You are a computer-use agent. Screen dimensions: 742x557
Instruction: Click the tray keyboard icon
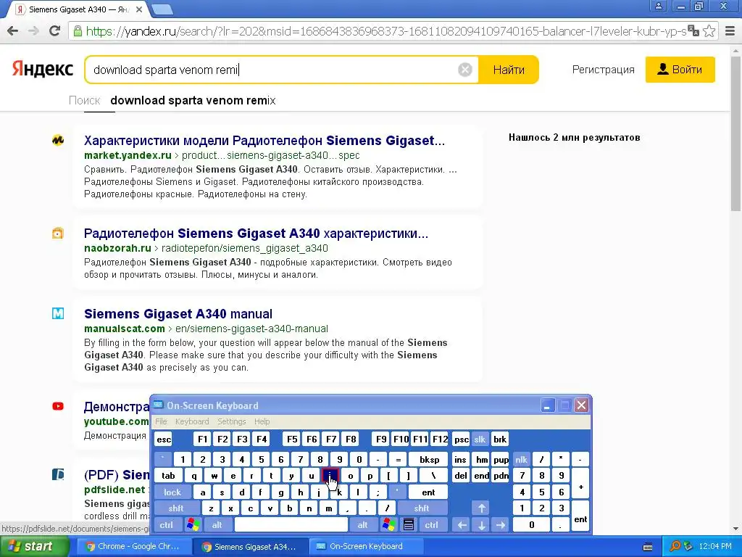(x=648, y=547)
